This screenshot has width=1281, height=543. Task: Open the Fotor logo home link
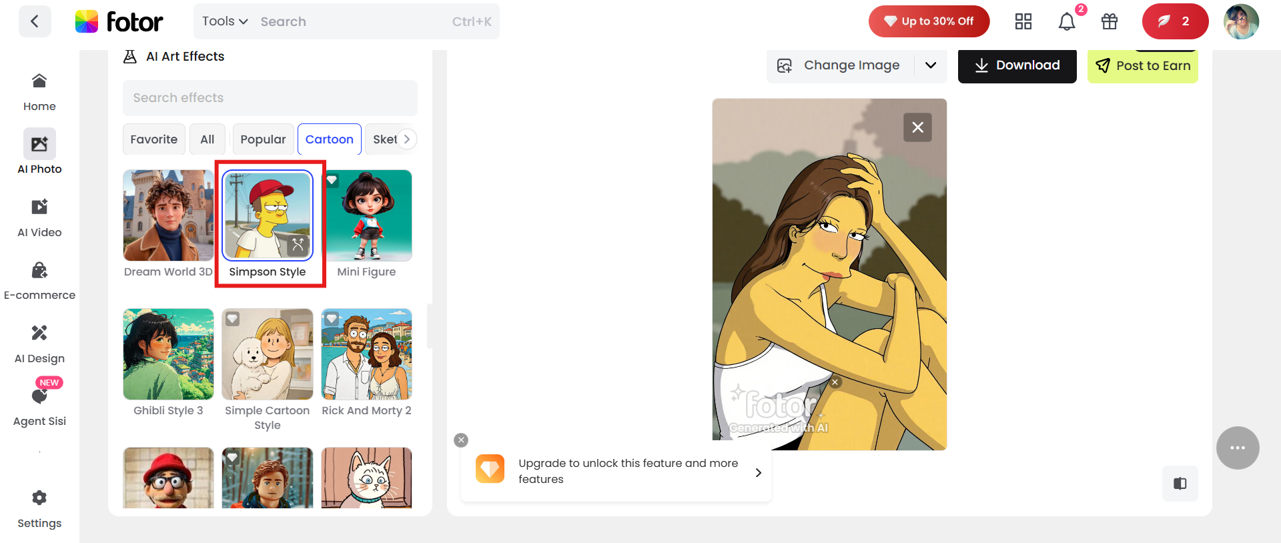tap(119, 21)
